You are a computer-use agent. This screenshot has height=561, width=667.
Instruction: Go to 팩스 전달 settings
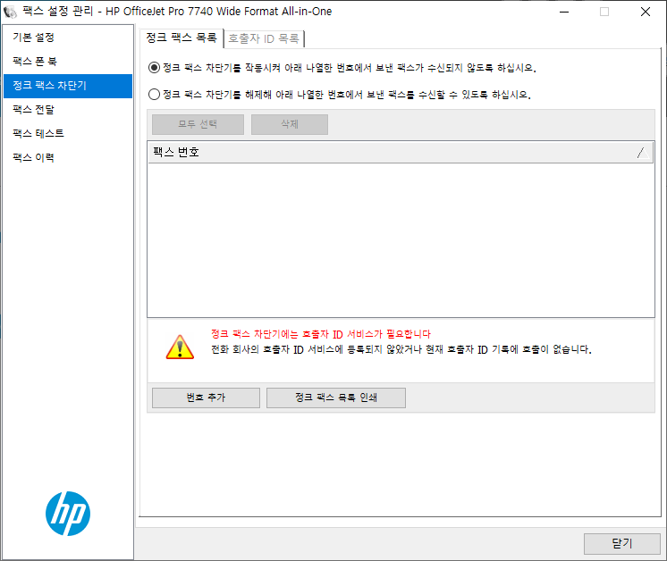tap(68, 110)
